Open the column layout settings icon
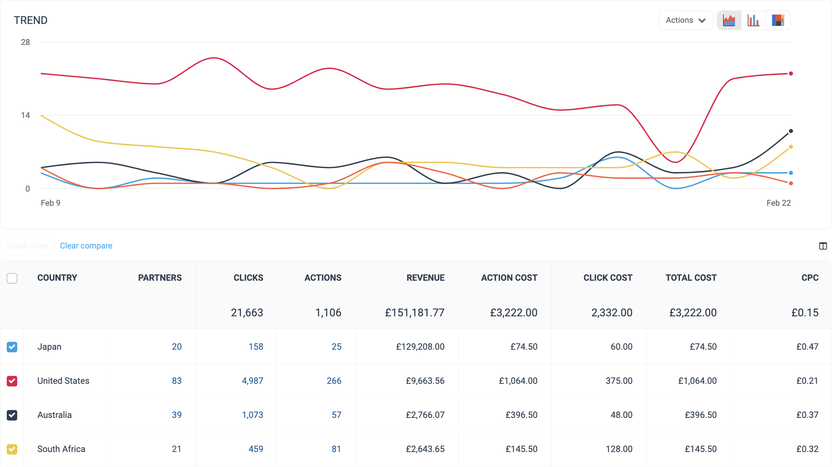Viewport: 832px width, 467px height. [823, 246]
